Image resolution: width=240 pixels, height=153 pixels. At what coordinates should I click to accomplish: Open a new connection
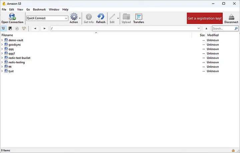12,18
